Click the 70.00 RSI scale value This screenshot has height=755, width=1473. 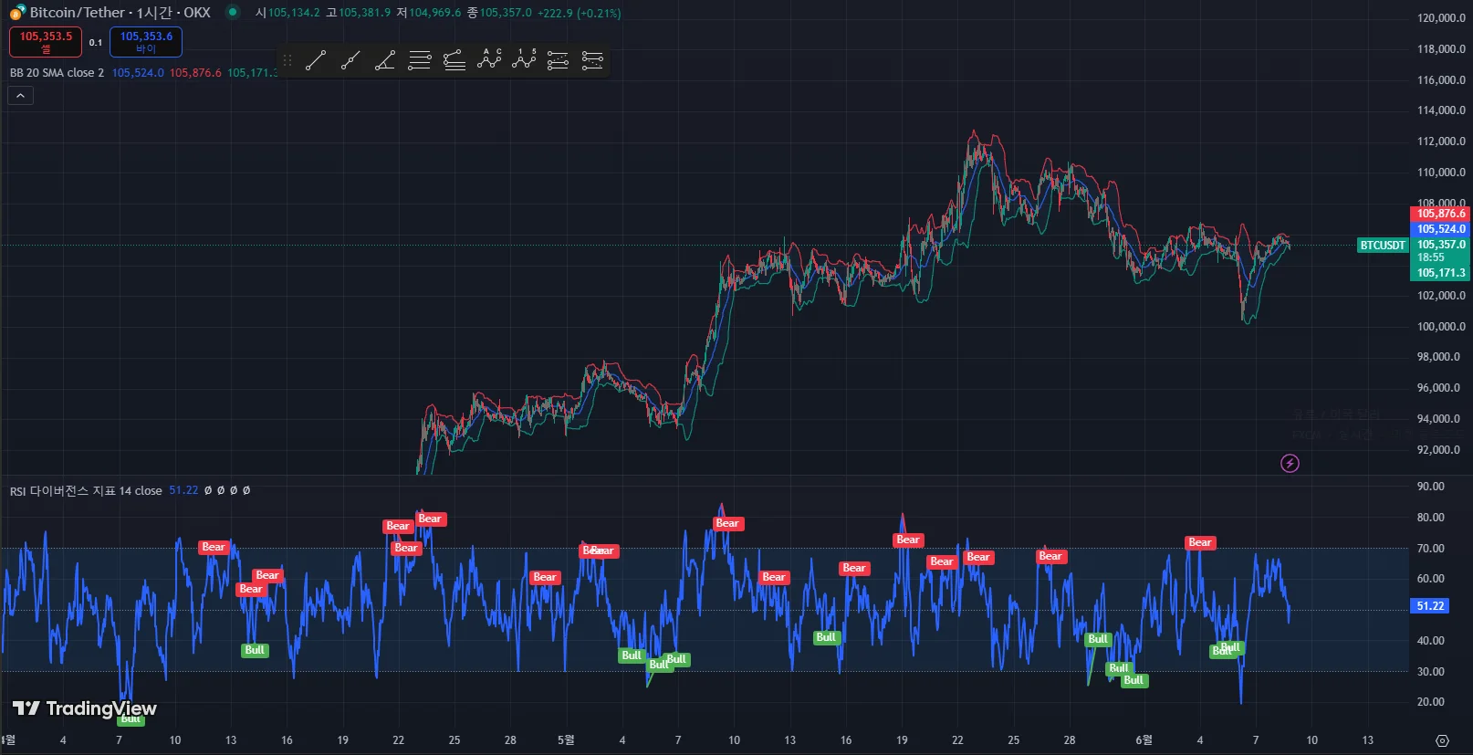(1430, 549)
